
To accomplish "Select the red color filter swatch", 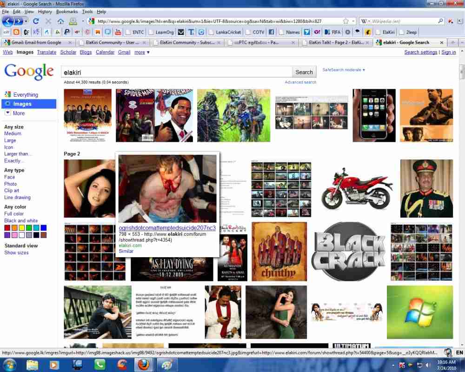I will pyautogui.click(x=7, y=228).
